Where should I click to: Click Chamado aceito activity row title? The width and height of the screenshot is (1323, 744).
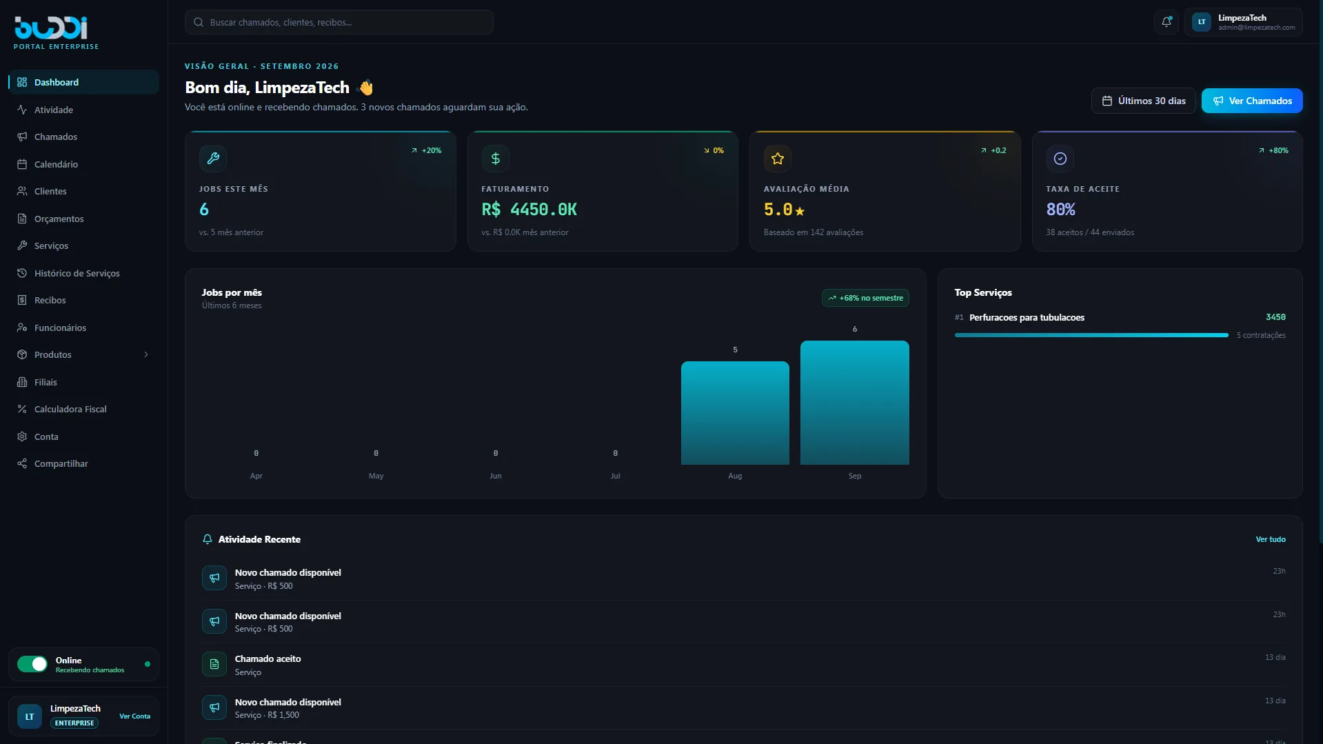[x=267, y=658]
